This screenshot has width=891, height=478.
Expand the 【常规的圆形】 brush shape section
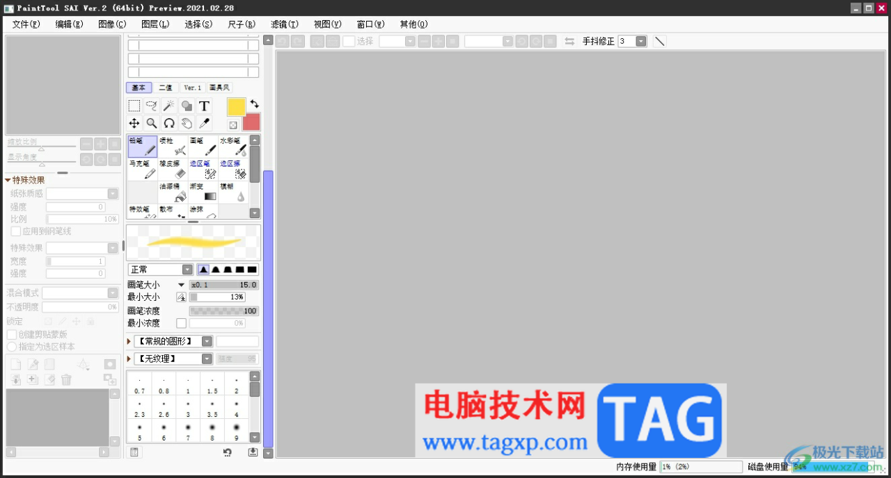click(129, 341)
